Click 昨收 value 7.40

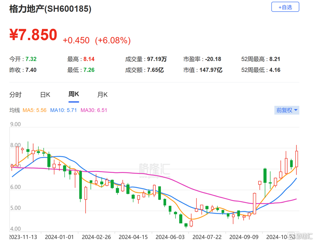31,70
